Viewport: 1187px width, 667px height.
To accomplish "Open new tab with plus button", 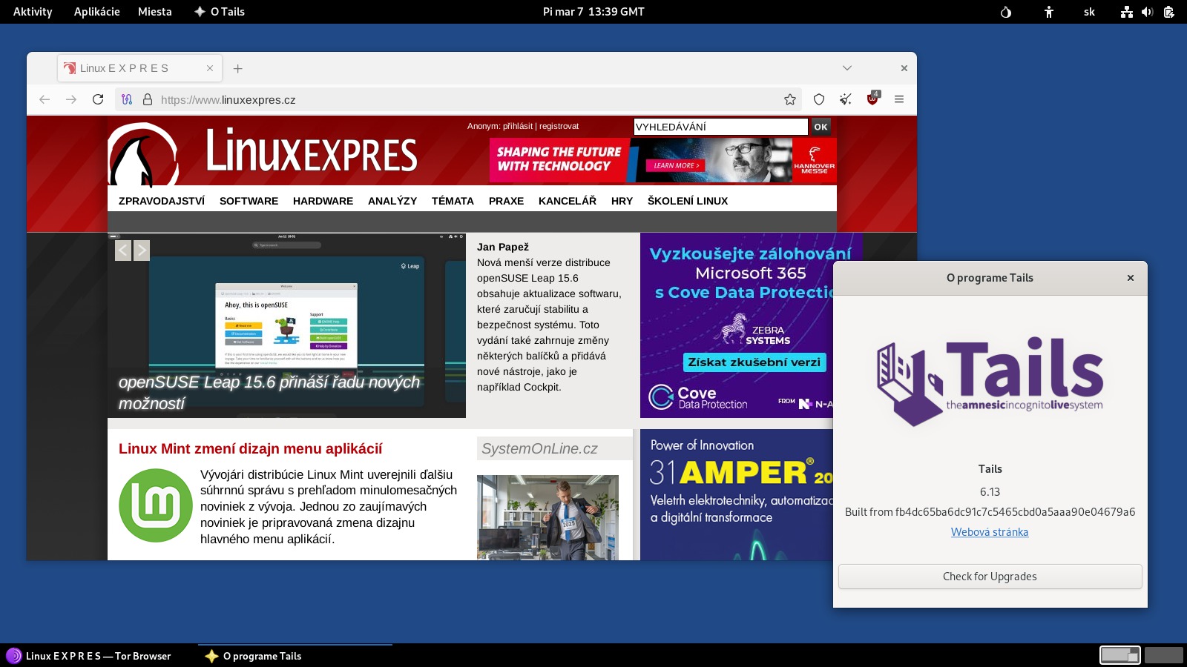I will (x=238, y=68).
